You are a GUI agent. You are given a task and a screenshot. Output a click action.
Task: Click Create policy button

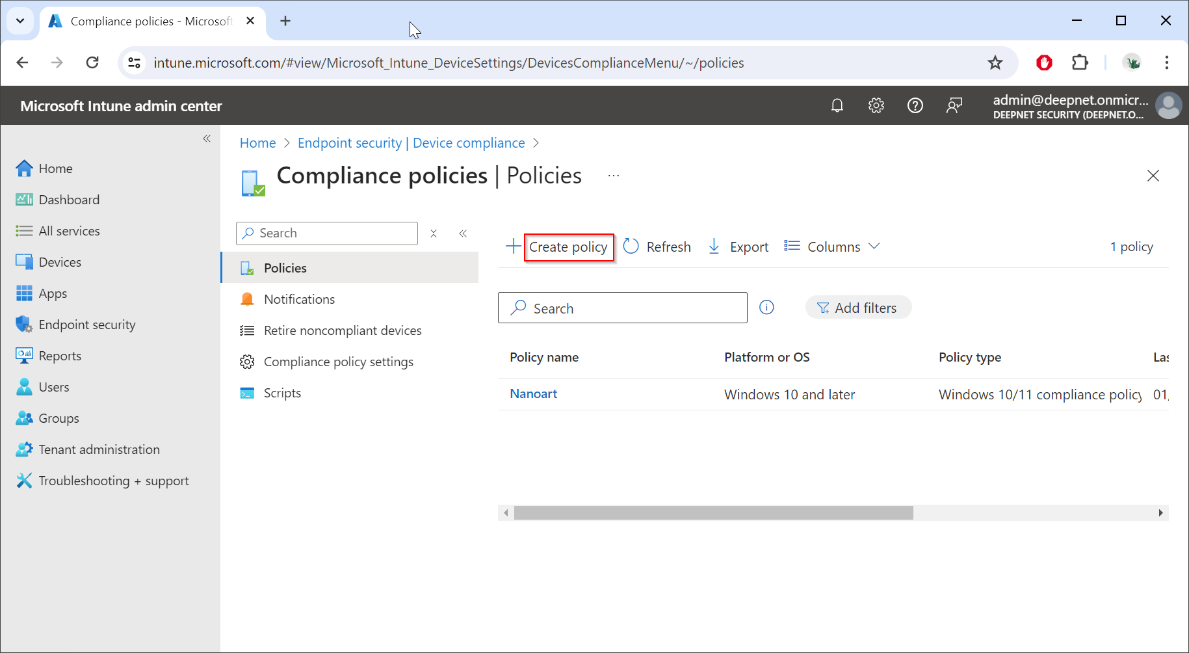coord(568,247)
